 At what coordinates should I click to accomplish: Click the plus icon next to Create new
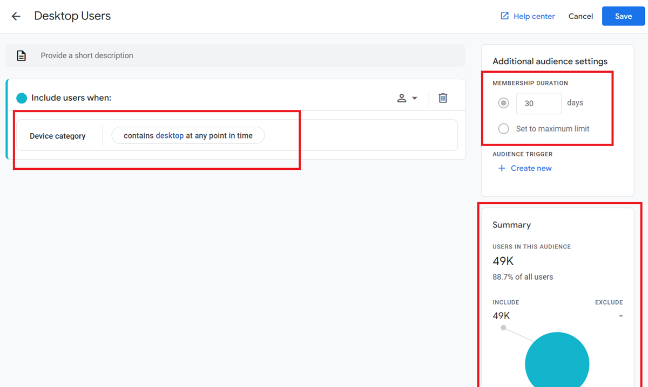(501, 168)
